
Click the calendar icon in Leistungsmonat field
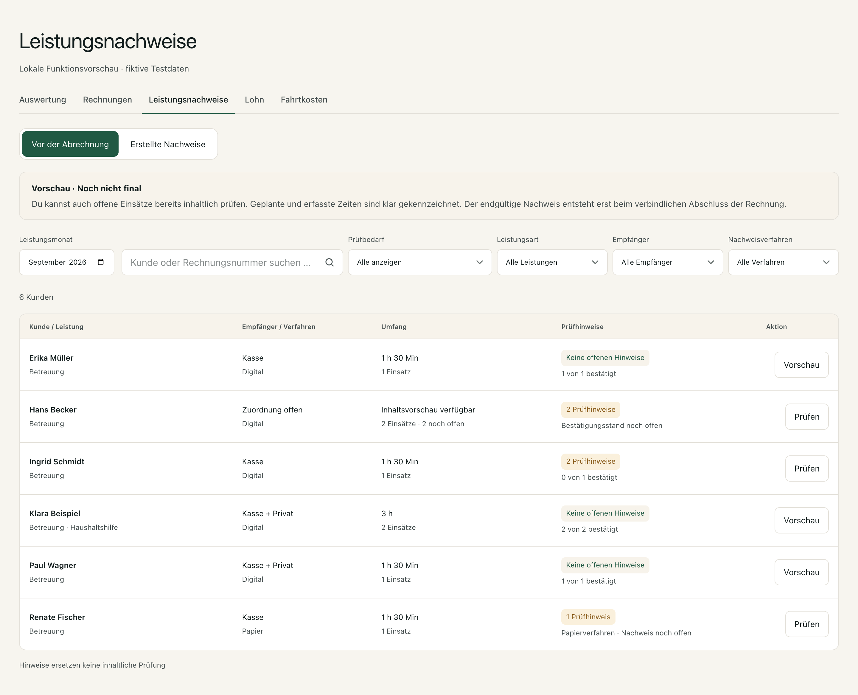pos(101,262)
